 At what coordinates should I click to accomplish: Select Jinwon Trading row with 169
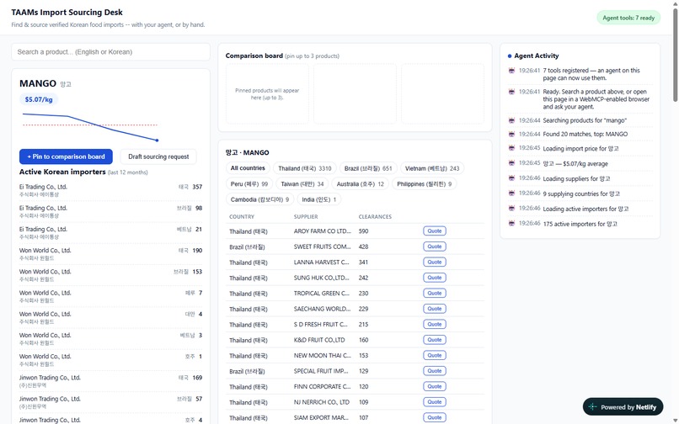[110, 381]
